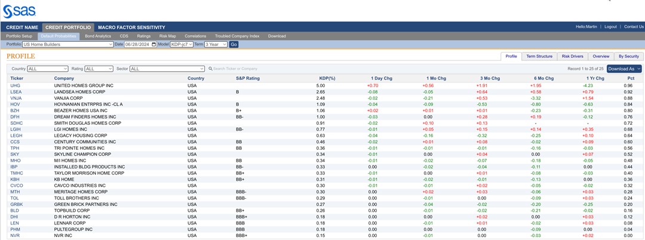This screenshot has height=240, width=645.
Task: Open the Download submenu item
Action: click(x=277, y=36)
